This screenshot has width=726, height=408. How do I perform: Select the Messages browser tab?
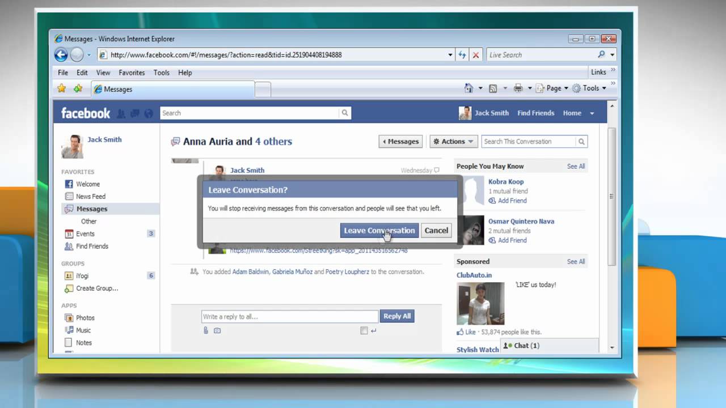click(x=172, y=89)
